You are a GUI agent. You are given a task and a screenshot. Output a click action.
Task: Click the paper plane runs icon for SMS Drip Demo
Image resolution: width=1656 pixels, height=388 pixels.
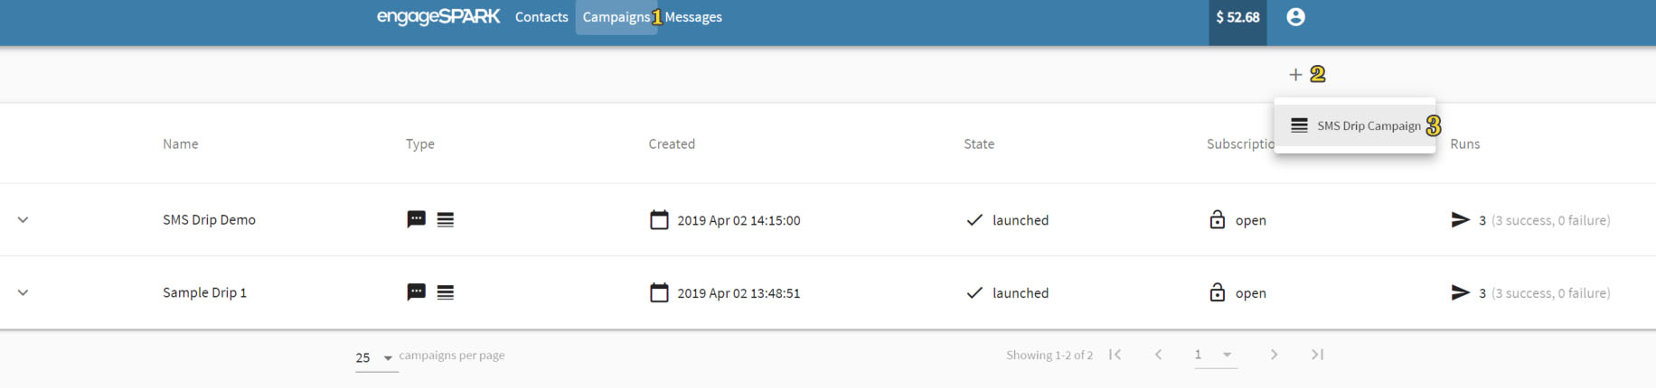point(1460,220)
